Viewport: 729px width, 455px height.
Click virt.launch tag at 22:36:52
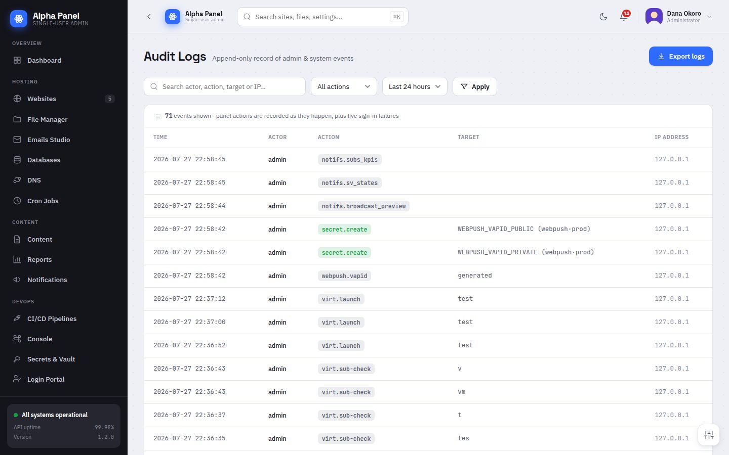coord(341,345)
